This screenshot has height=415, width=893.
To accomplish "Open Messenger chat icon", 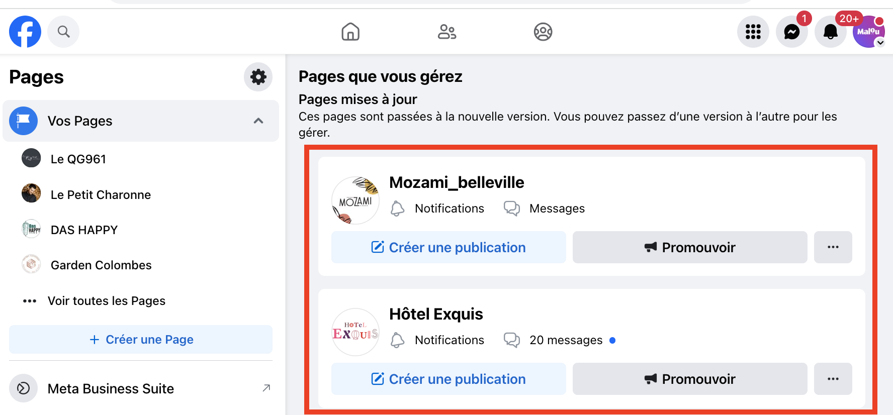I will [791, 32].
